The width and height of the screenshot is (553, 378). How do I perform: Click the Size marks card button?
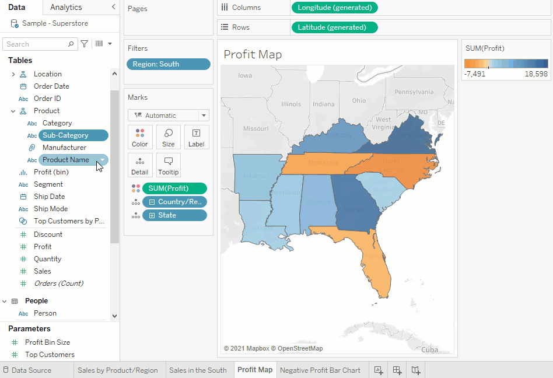point(169,137)
